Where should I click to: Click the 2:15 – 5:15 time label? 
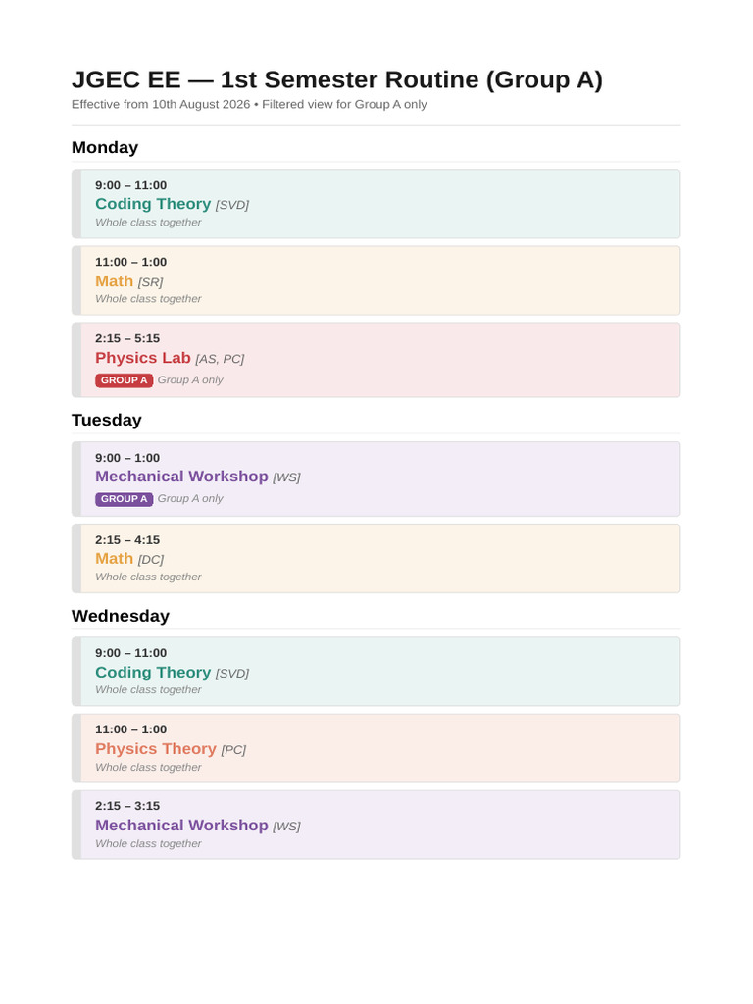tap(127, 338)
